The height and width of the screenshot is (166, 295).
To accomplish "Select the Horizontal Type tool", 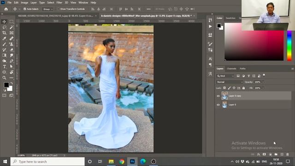I will click(x=4, y=66).
